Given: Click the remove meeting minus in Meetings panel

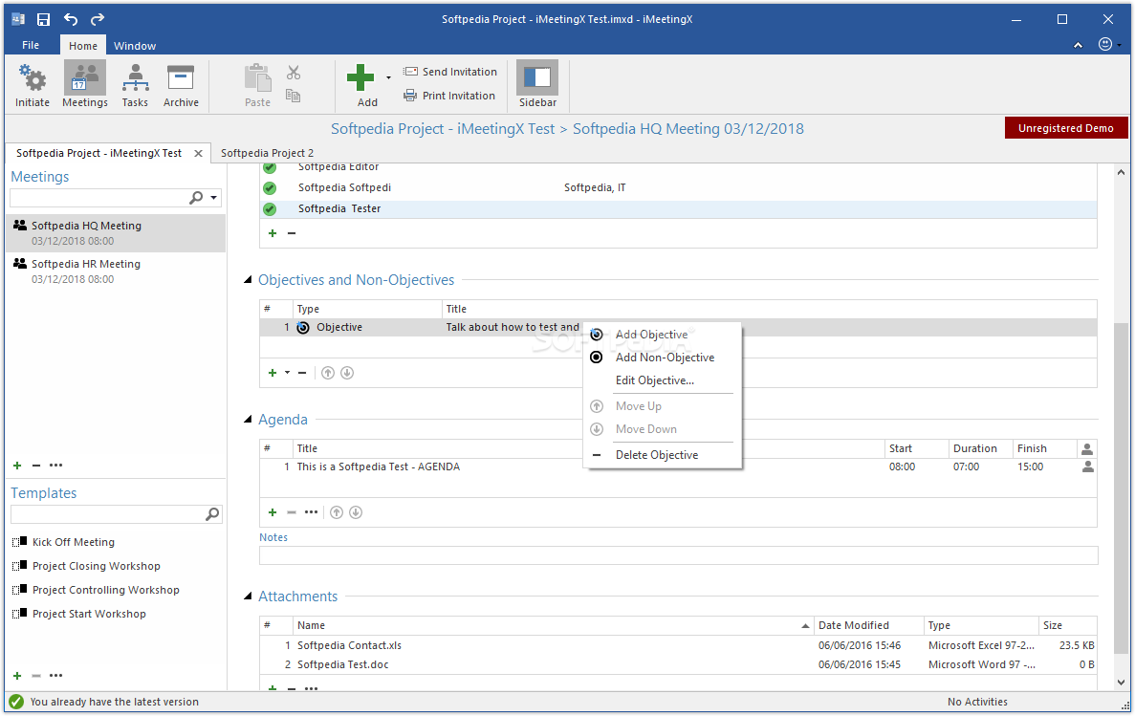Looking at the screenshot, I should coord(36,466).
